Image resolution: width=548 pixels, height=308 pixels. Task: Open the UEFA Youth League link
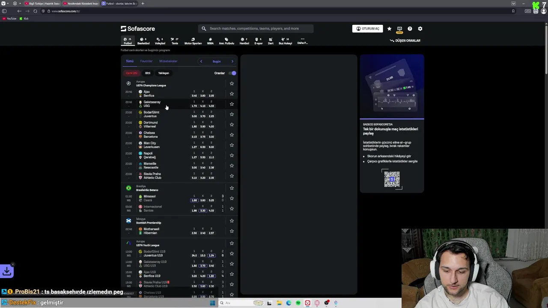coord(148,245)
